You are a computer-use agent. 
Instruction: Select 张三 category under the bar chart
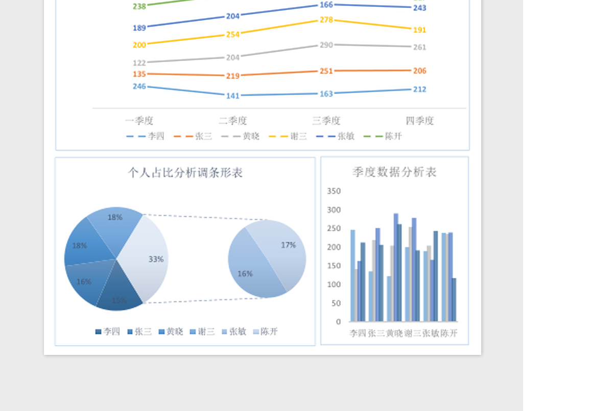coord(376,333)
